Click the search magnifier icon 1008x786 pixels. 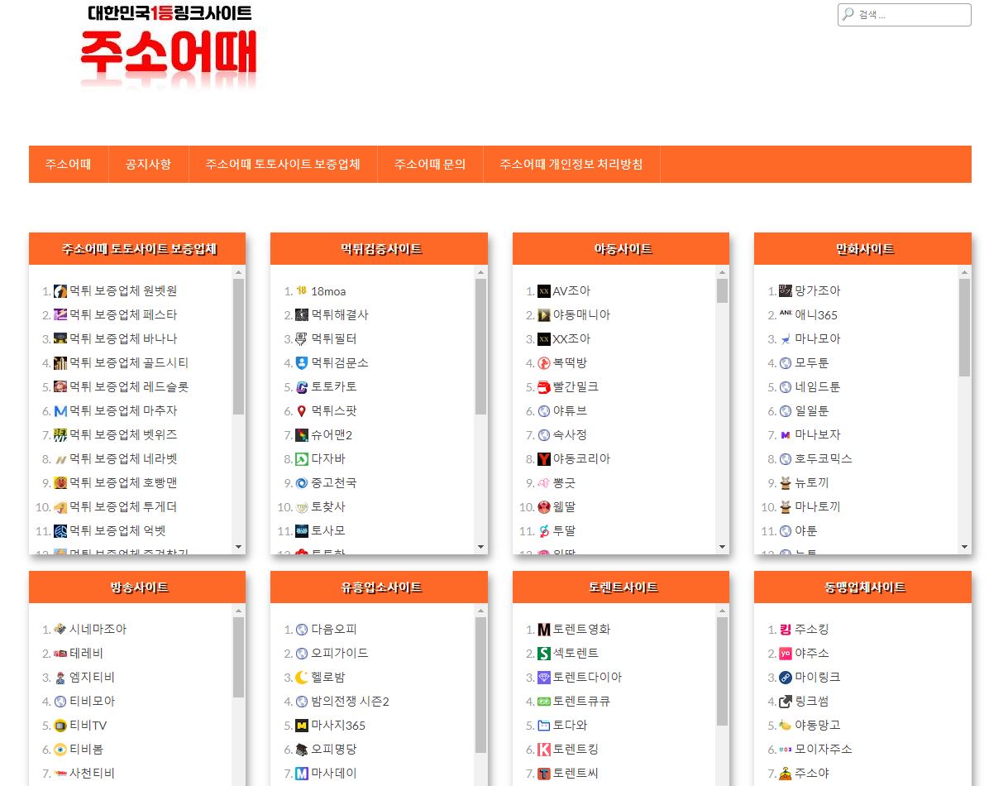[x=848, y=14]
